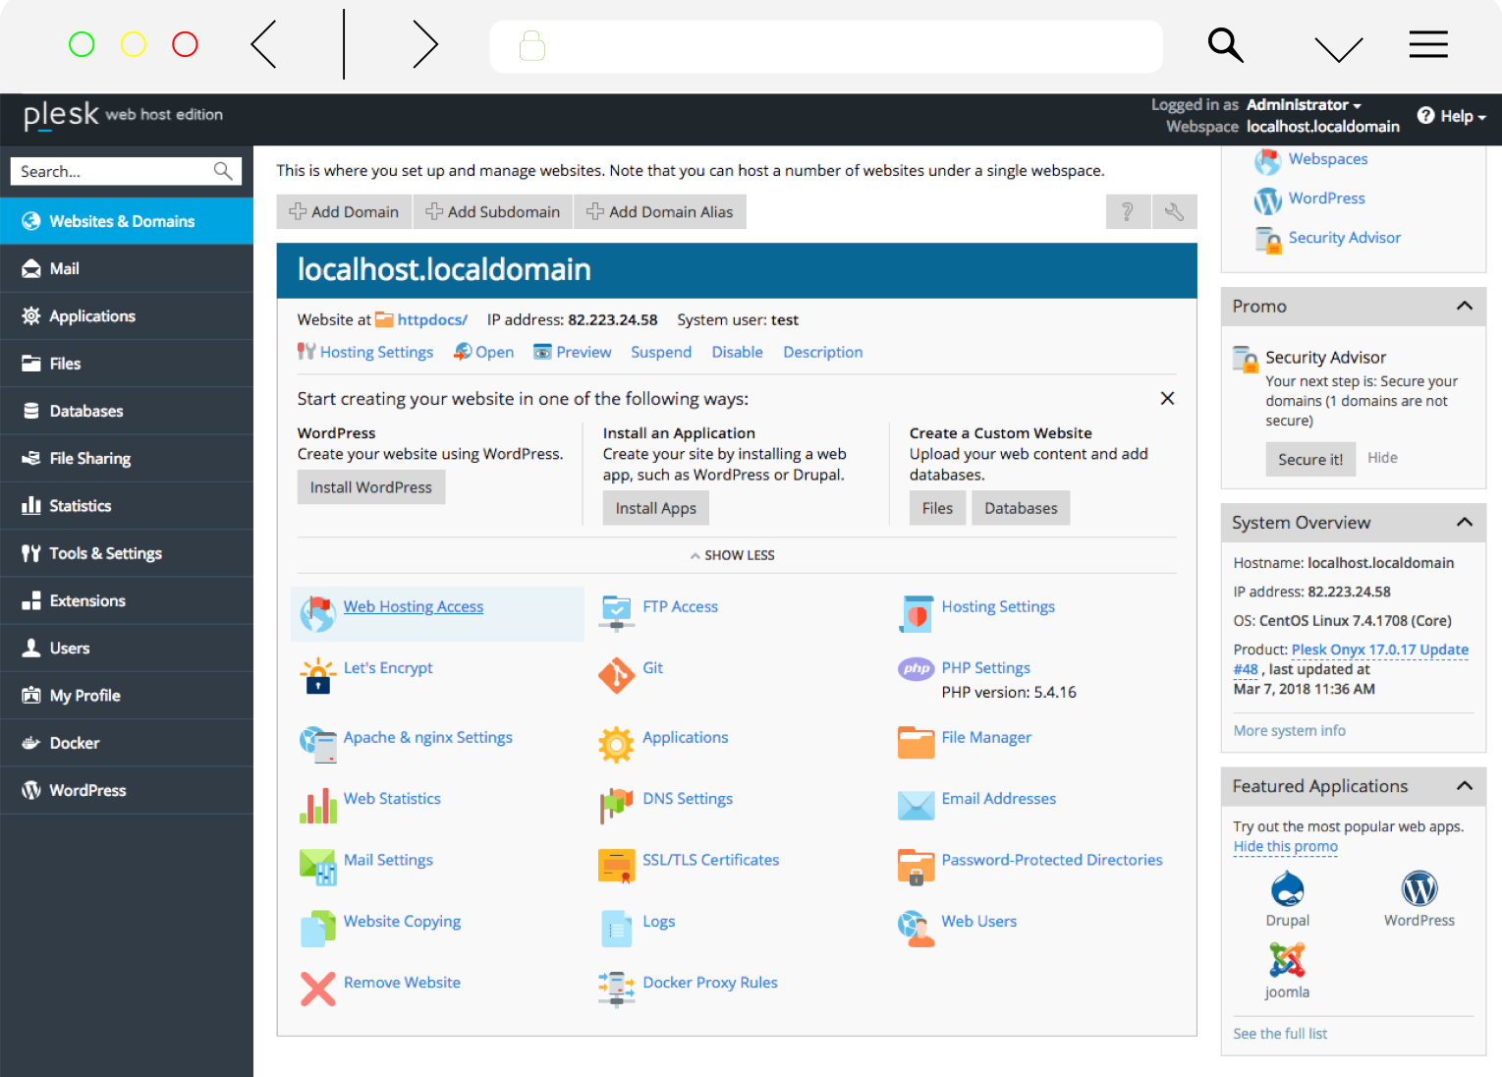The image size is (1502, 1077).
Task: Open Extensions in the sidebar
Action: (x=127, y=600)
